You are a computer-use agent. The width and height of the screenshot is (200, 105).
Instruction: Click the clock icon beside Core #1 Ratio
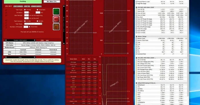136,33
